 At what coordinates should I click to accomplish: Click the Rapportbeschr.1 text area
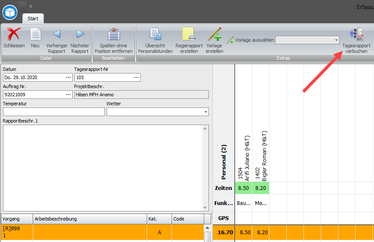[103, 168]
